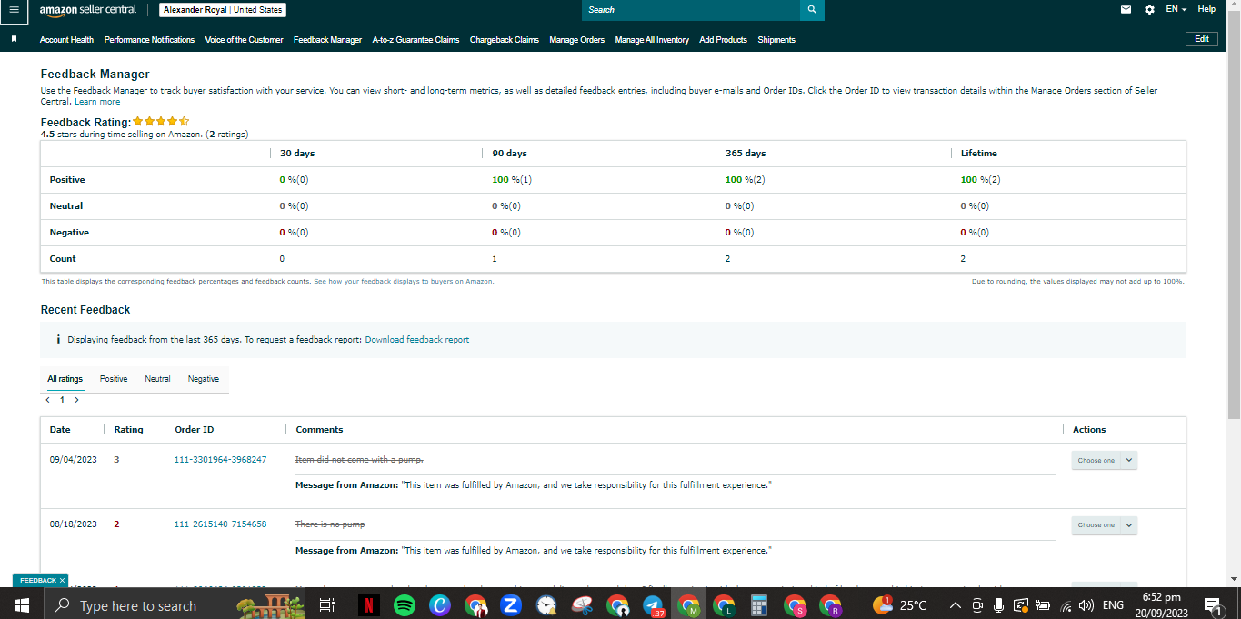Open Account Health in nav bar

click(66, 40)
